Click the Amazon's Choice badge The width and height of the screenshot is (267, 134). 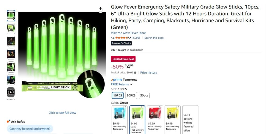click(x=121, y=43)
